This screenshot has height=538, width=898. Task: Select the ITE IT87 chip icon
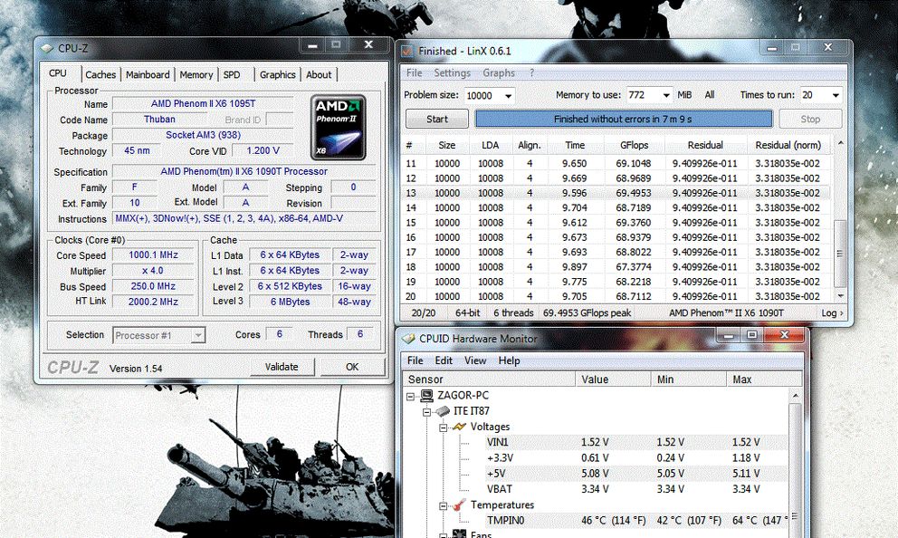(443, 411)
